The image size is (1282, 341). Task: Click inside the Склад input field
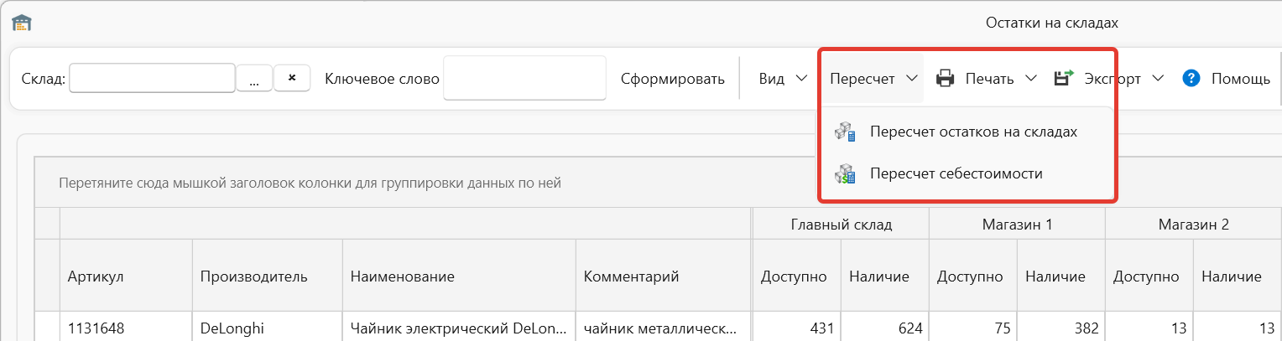coord(153,78)
